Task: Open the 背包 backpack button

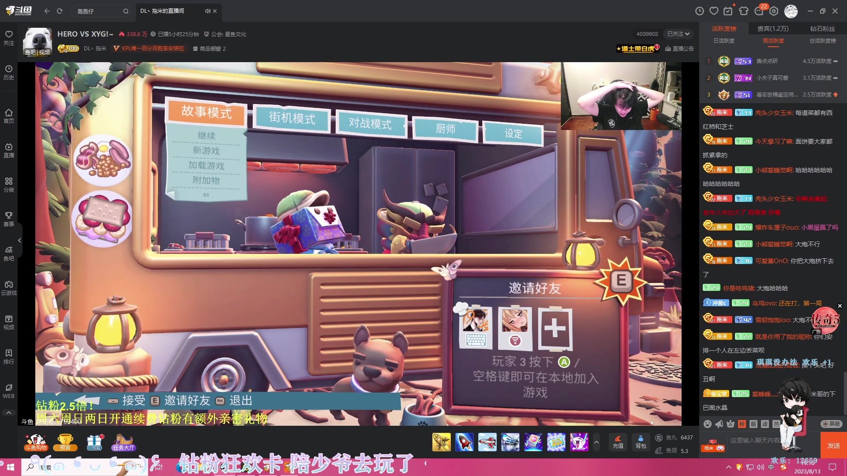Action: click(x=641, y=442)
